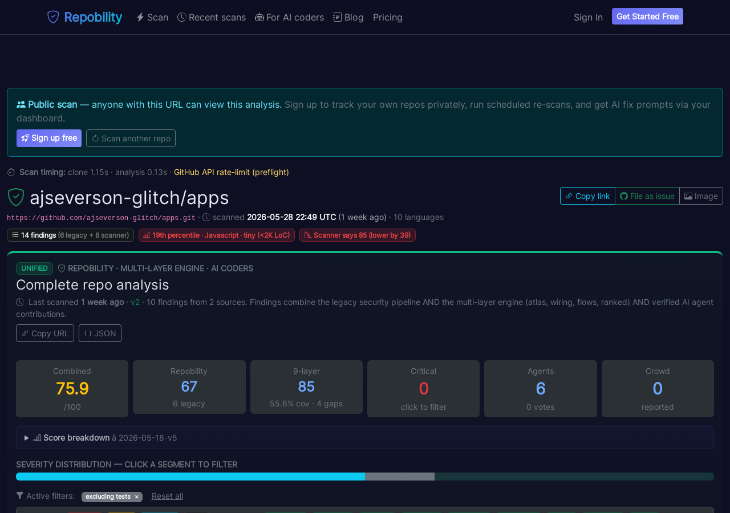Open the github.com/ajseverson-glitch/apps.git URL
Screen dimensions: 730x513
pos(101,218)
